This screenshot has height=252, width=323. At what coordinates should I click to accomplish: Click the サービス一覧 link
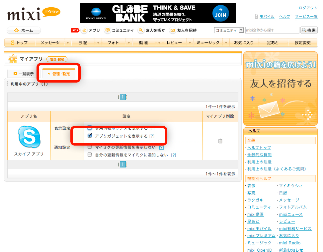(x=306, y=17)
